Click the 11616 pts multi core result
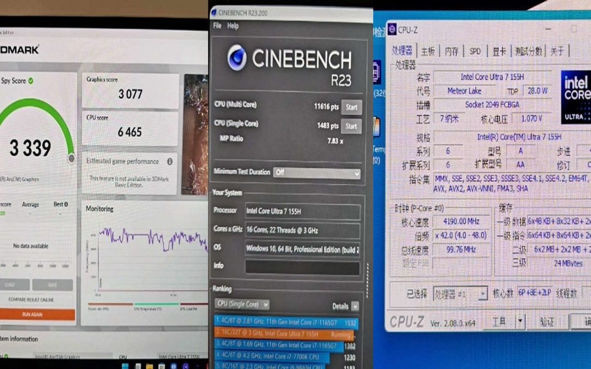 pyautogui.click(x=326, y=107)
